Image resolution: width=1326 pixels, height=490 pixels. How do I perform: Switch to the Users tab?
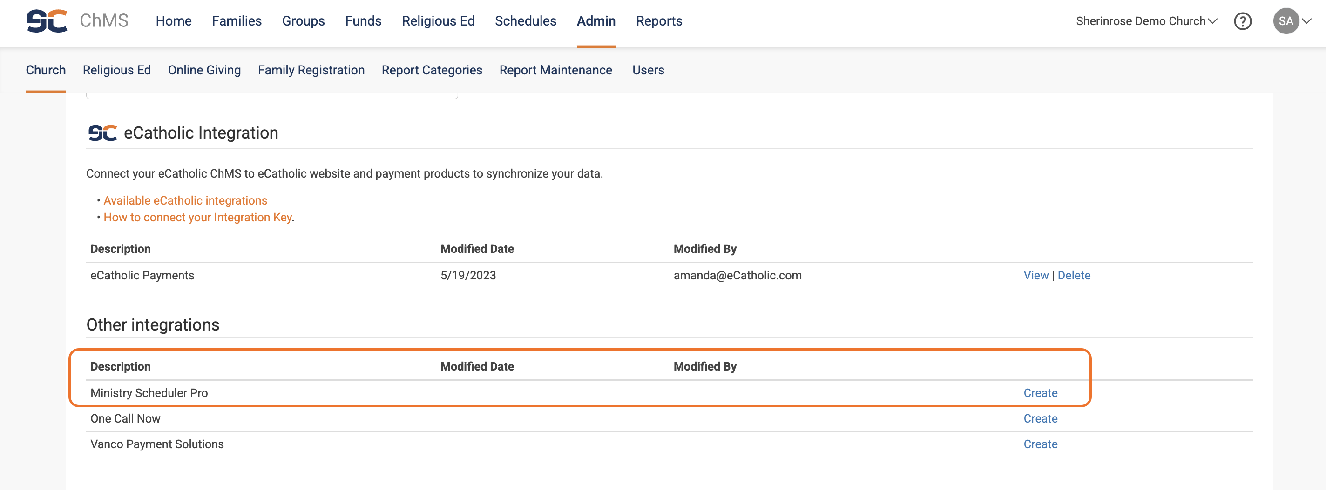pyautogui.click(x=648, y=70)
